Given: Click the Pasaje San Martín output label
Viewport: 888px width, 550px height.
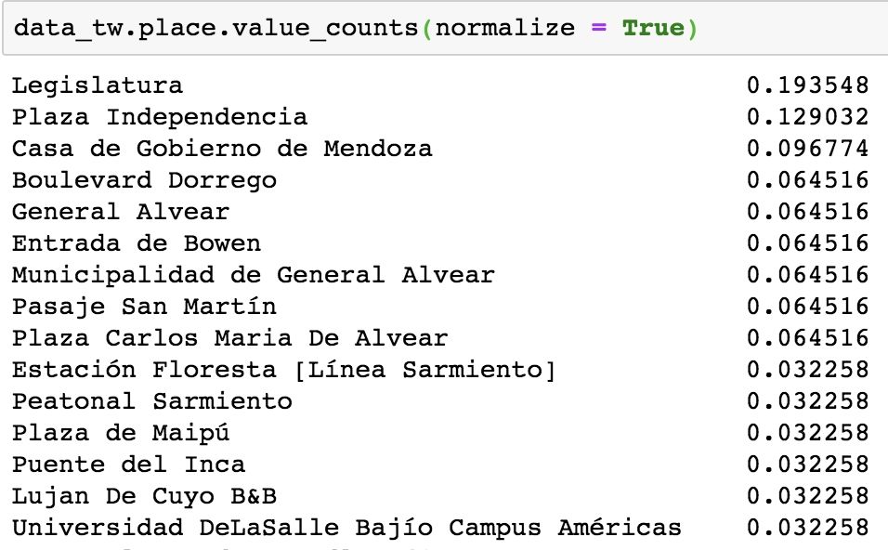Looking at the screenshot, I should (144, 307).
